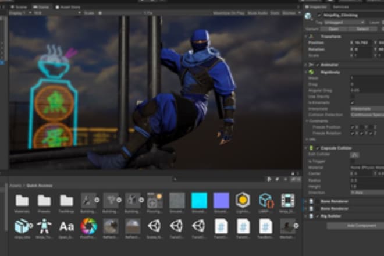Click the GameObject icon in Inspector header
This screenshot has height=256, width=384.
pos(308,16)
